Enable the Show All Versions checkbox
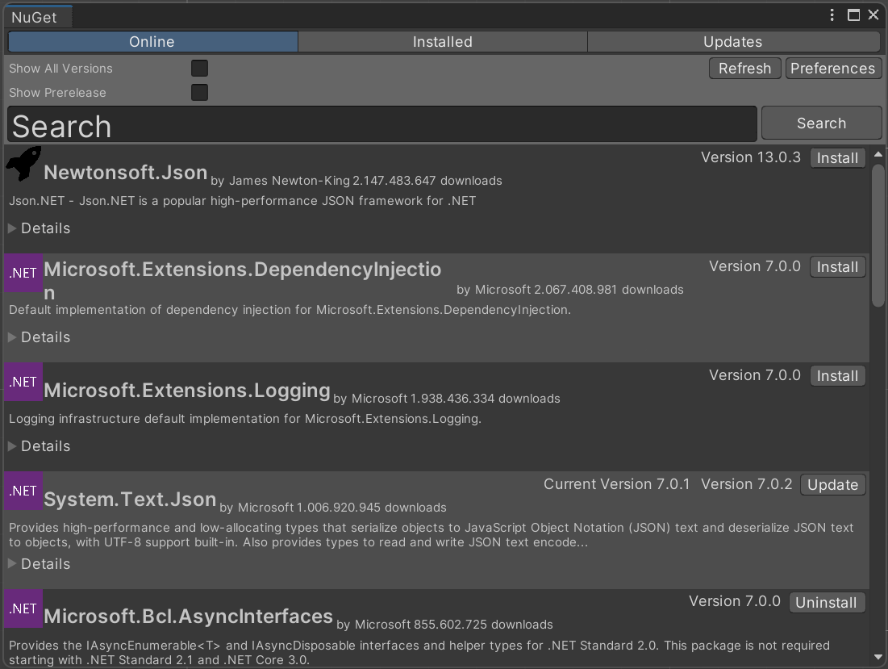 tap(199, 68)
